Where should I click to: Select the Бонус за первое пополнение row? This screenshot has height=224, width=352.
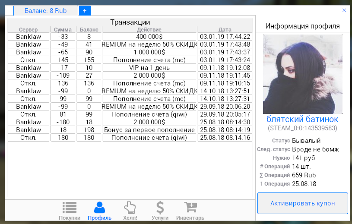149,130
